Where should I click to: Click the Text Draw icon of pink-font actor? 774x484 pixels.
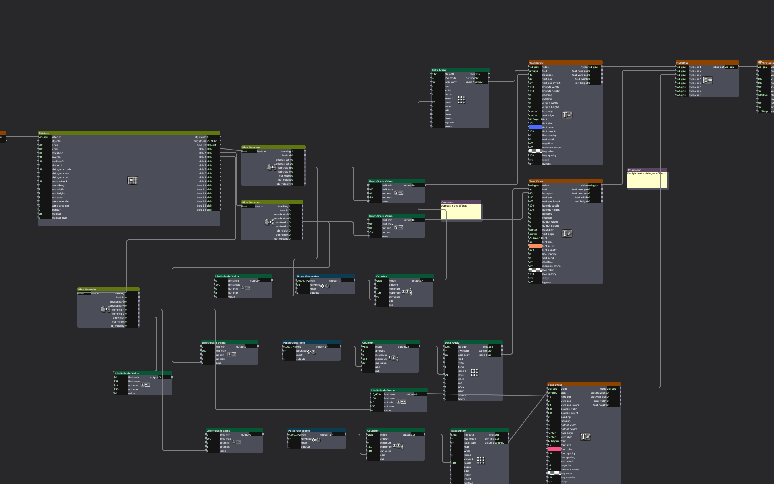(586, 437)
